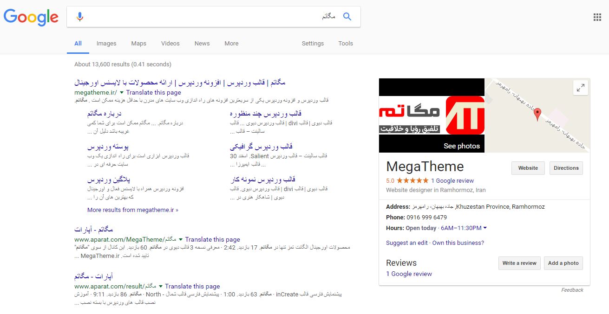Viewport: 609px width, 314px height.
Task: Click Add a photo button
Action: point(563,263)
